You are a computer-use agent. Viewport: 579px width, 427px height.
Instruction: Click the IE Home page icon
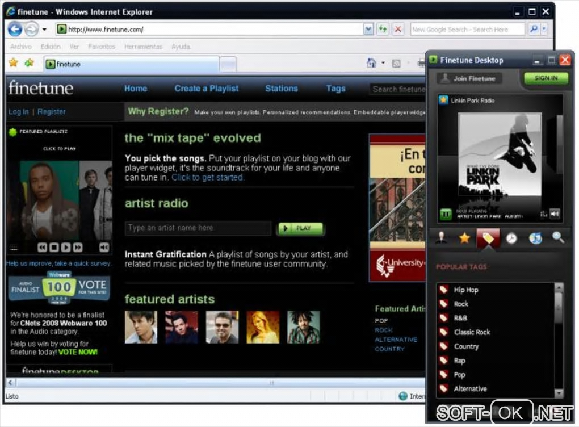[x=371, y=63]
